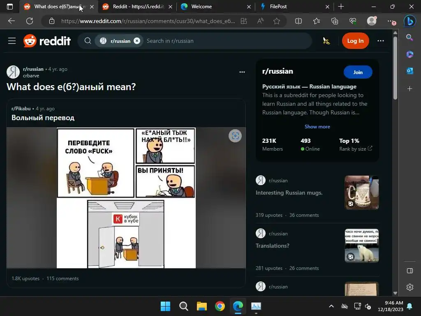421x316 pixels.
Task: Open the tab actions menu icon
Action: coord(10,7)
